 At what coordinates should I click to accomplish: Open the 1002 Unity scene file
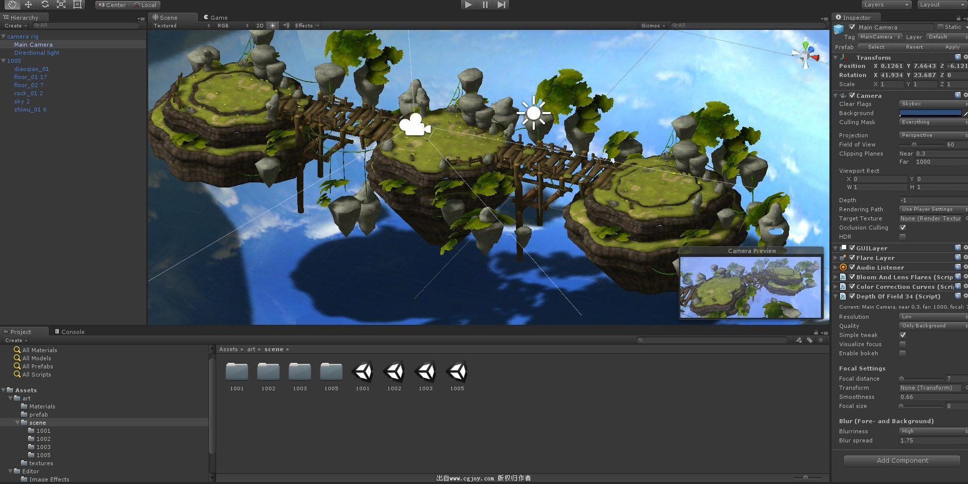point(394,372)
